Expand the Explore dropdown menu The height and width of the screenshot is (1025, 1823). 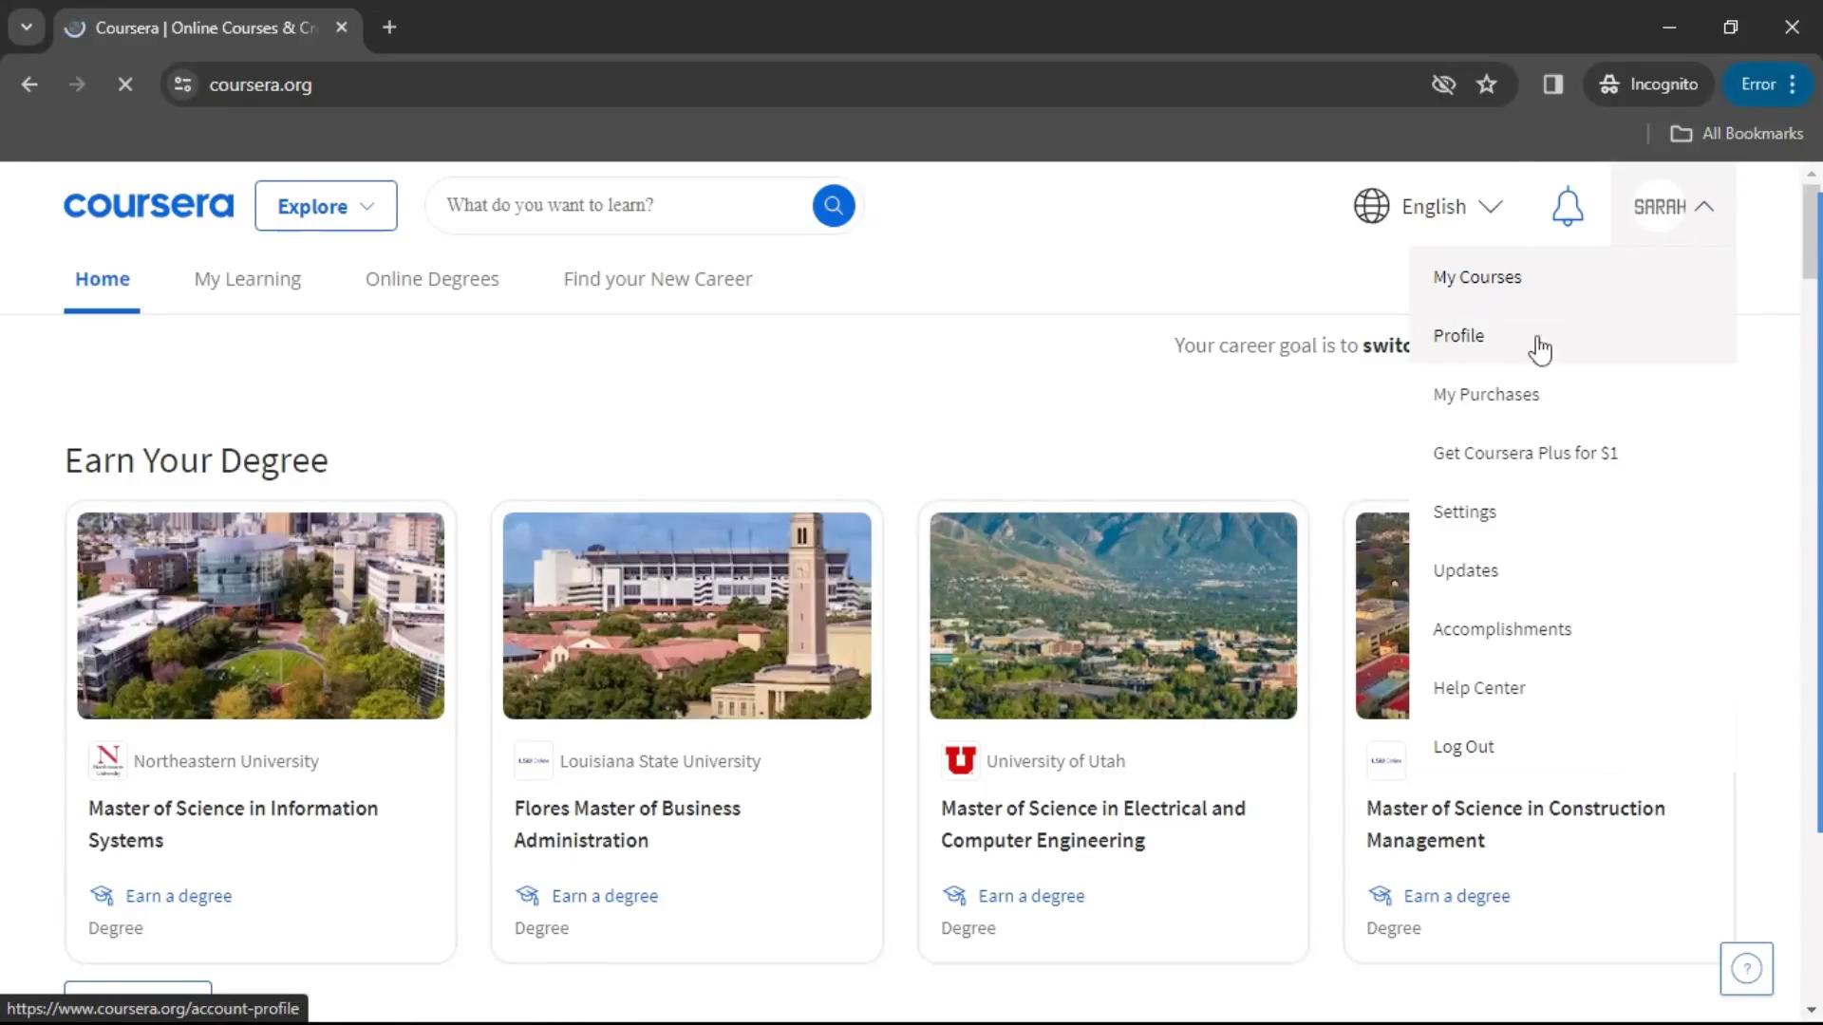tap(325, 205)
